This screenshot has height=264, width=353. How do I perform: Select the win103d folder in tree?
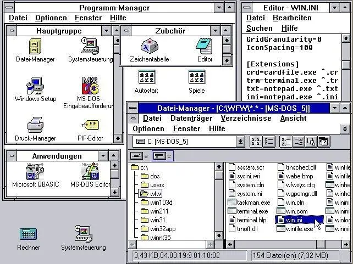click(x=157, y=203)
